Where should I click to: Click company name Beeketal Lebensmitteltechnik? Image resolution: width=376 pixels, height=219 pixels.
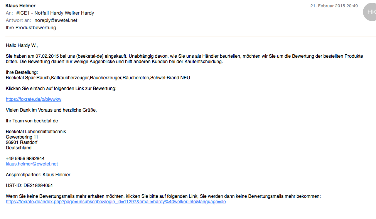[x=36, y=132]
